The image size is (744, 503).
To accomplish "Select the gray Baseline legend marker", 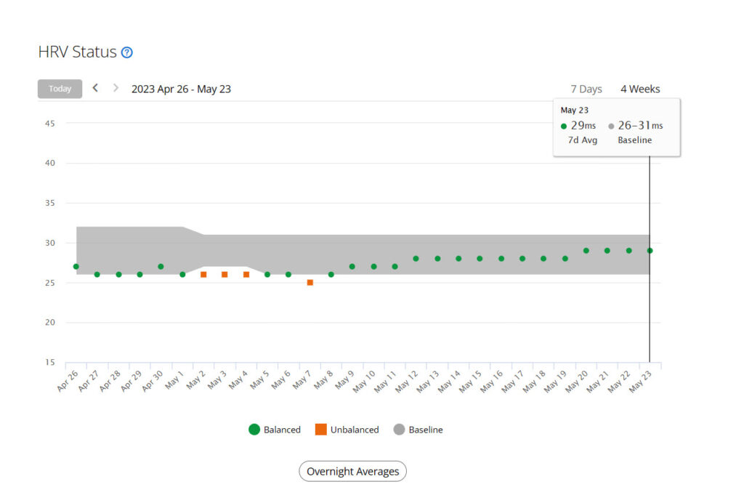I will click(399, 430).
